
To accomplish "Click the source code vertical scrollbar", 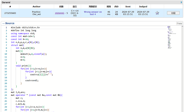I will pos(182,69).
